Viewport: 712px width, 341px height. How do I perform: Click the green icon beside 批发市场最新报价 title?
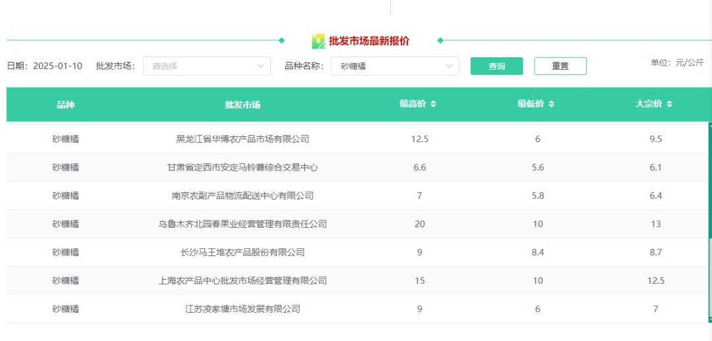click(318, 41)
